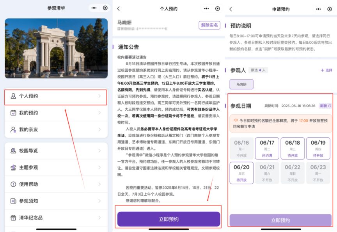
Task: Tap the contacts icon beside 我的亲友
Action: pos(13,129)
